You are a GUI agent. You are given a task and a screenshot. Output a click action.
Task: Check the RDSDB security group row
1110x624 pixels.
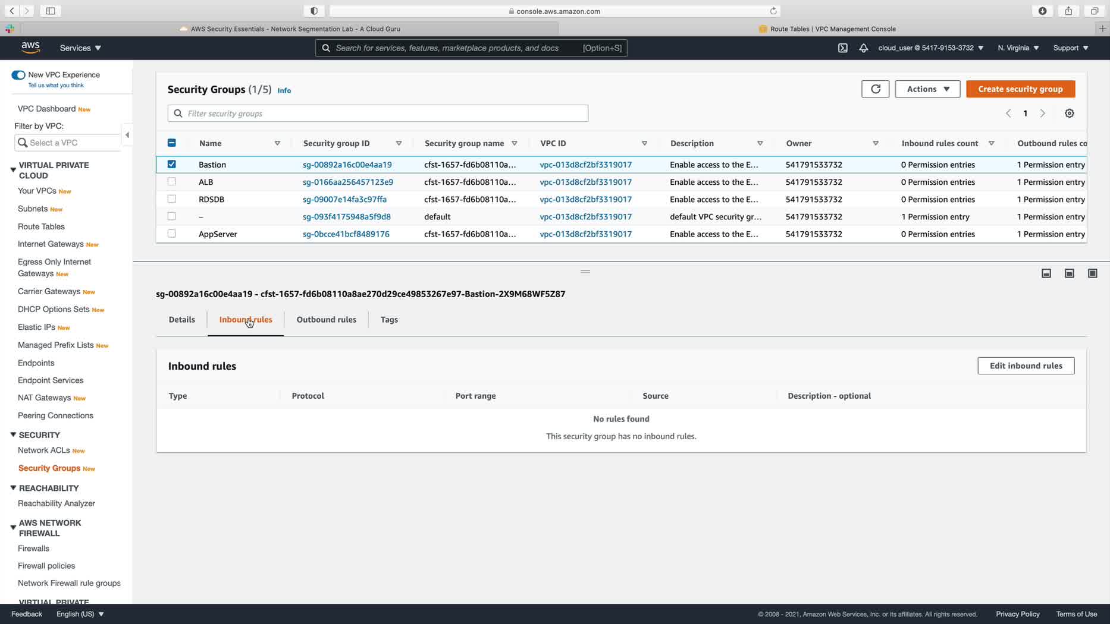point(171,198)
